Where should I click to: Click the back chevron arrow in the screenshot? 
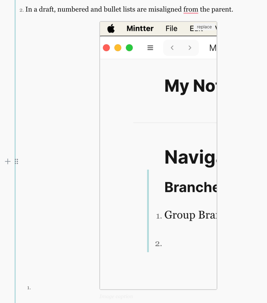(172, 48)
